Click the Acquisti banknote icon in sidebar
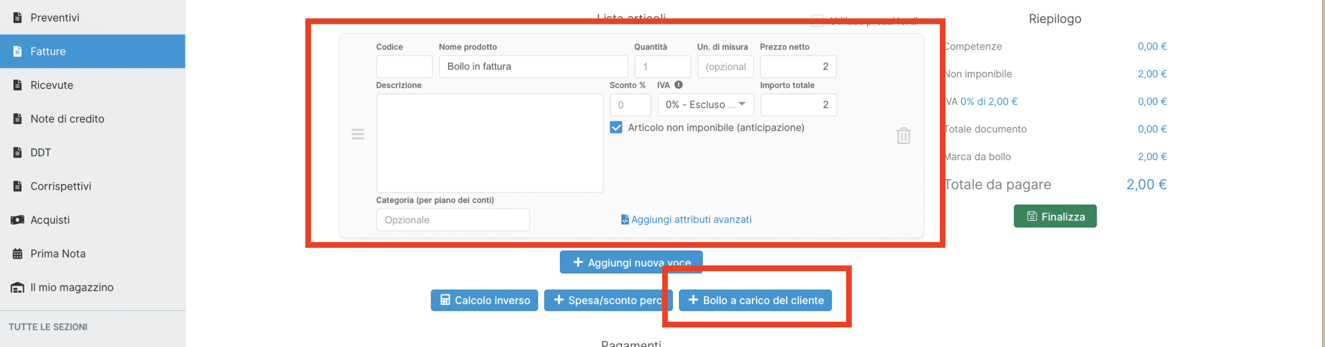The height and width of the screenshot is (347, 1325). [x=18, y=220]
